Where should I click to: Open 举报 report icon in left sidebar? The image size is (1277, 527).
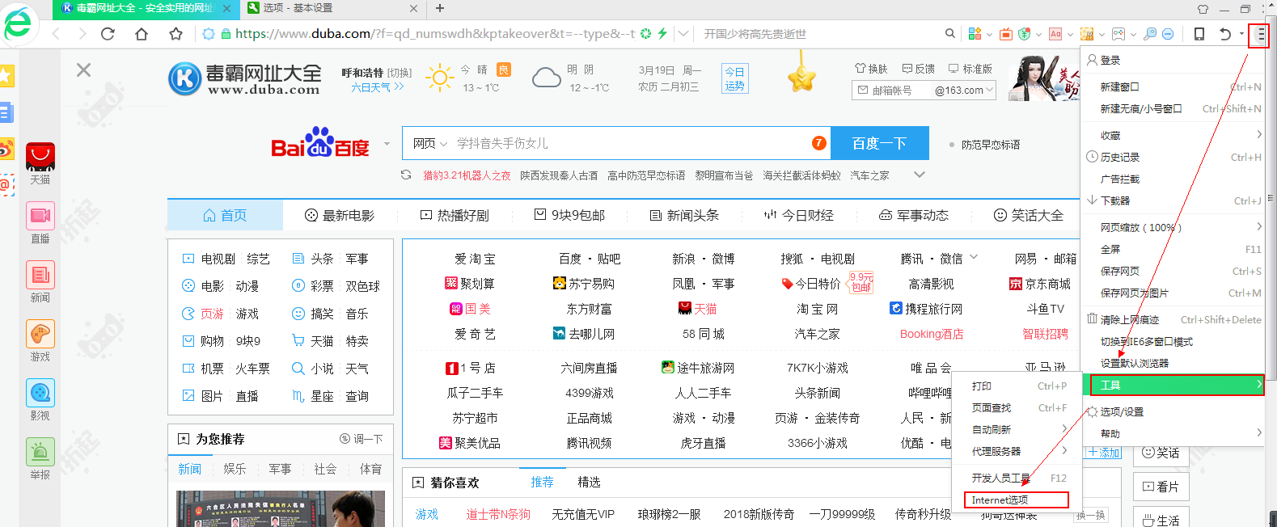[40, 452]
